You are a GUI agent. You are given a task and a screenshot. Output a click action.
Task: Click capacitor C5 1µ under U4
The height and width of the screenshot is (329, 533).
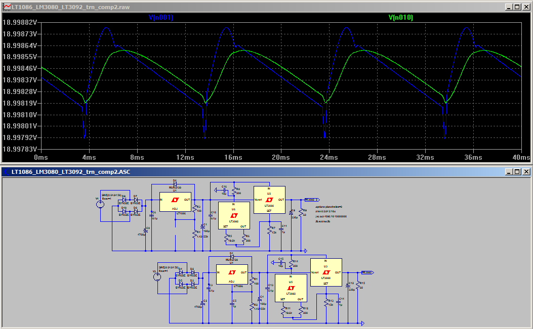pyautogui.click(x=232, y=304)
